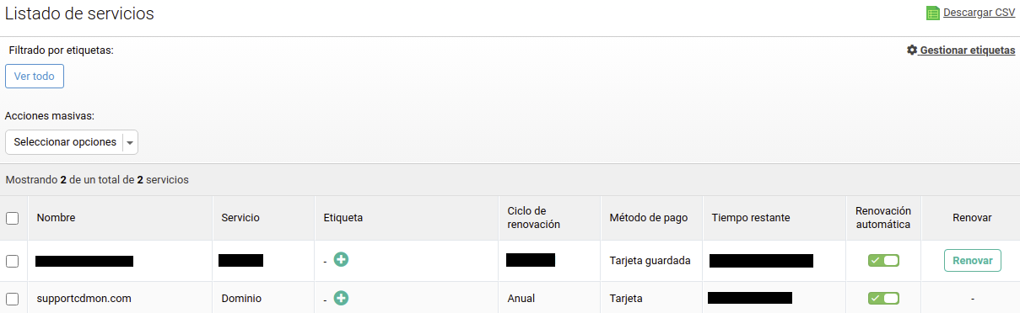Screen dimensions: 1020x313
Task: Add a tag to supportcdmon.com with plus icon
Action: pyautogui.click(x=341, y=298)
